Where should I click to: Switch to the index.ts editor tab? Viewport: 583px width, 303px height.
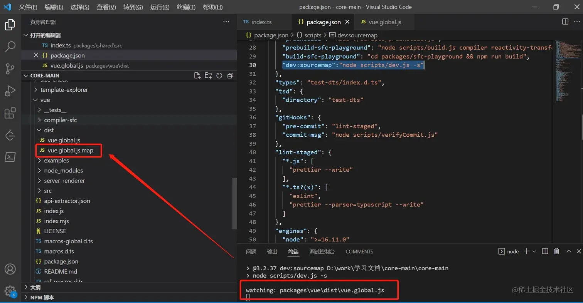[x=265, y=22]
